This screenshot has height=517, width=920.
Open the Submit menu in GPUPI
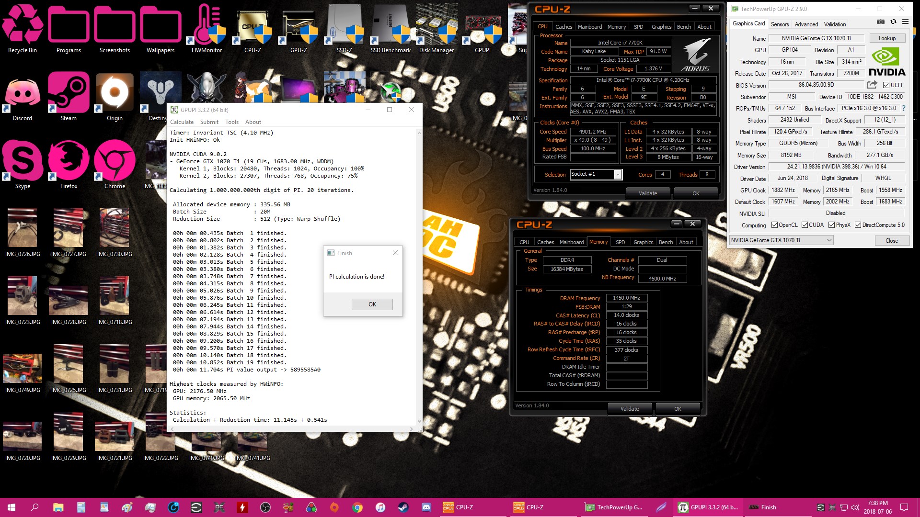click(209, 122)
